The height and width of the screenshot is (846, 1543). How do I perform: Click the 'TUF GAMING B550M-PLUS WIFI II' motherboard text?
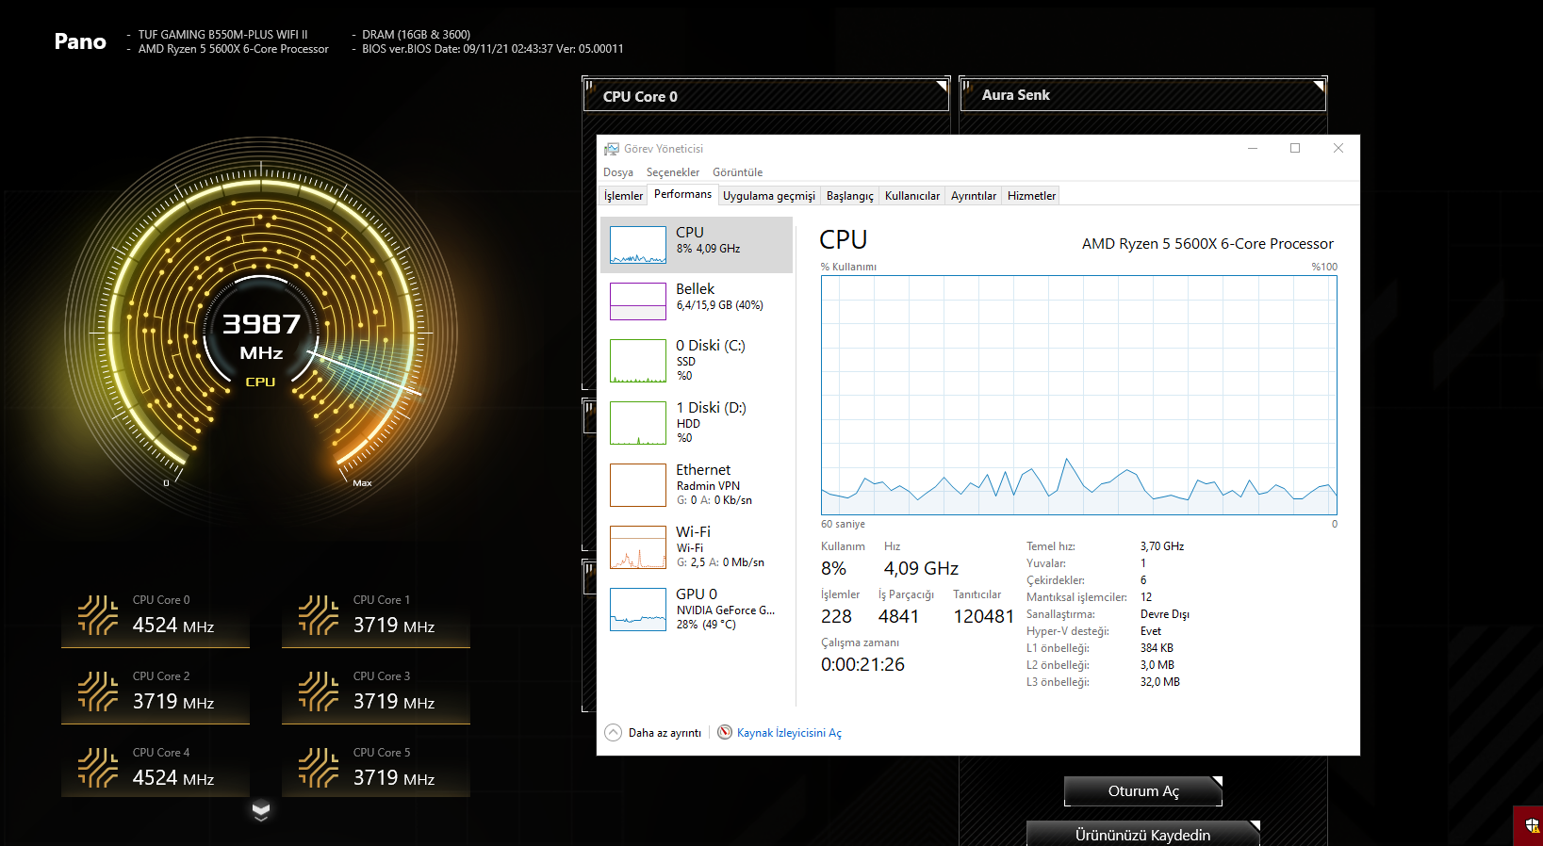(222, 35)
